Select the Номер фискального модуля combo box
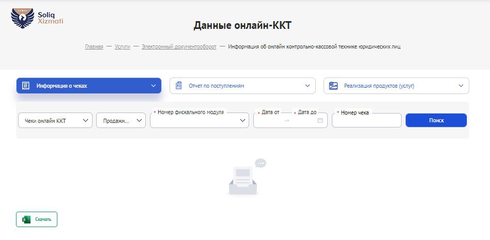Viewport: 490px width, 240px height. click(199, 121)
